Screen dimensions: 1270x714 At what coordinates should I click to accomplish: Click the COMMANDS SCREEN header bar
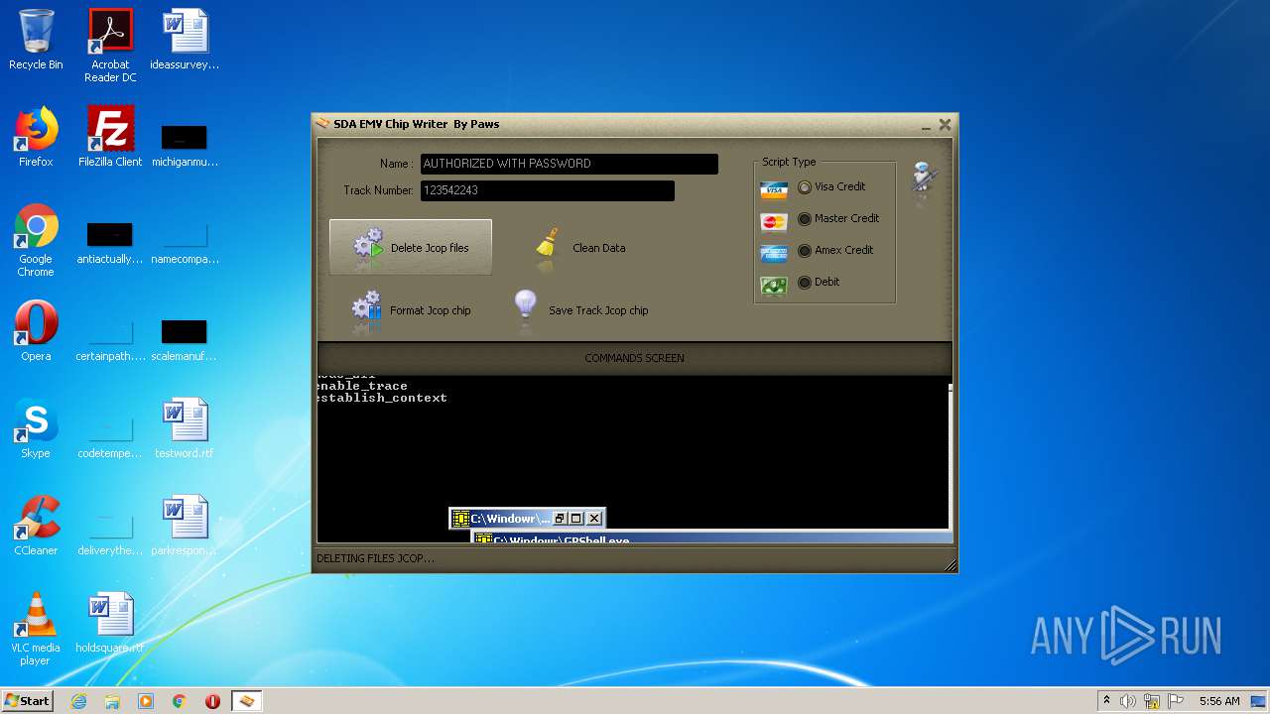(634, 358)
